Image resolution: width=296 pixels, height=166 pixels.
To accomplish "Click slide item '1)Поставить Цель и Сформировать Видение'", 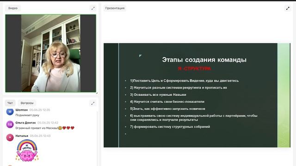I will pos(184,81).
